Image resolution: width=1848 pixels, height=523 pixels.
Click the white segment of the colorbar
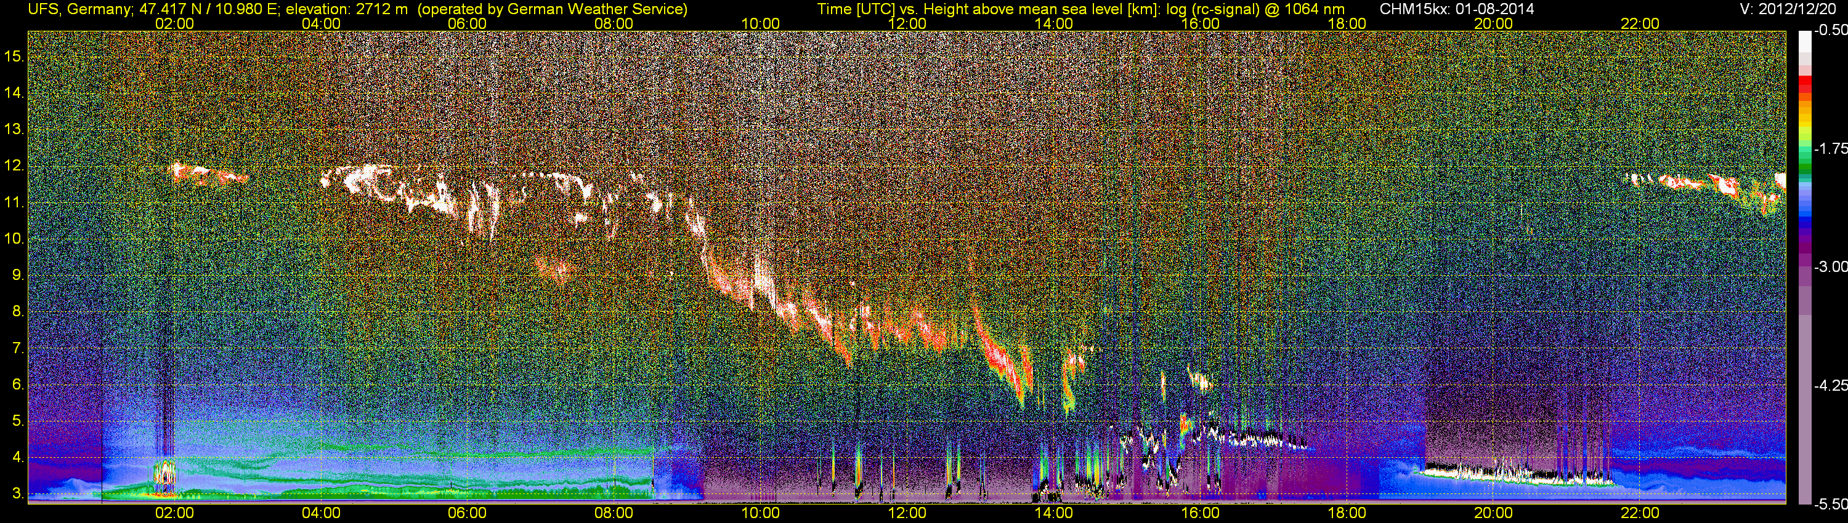point(1805,42)
